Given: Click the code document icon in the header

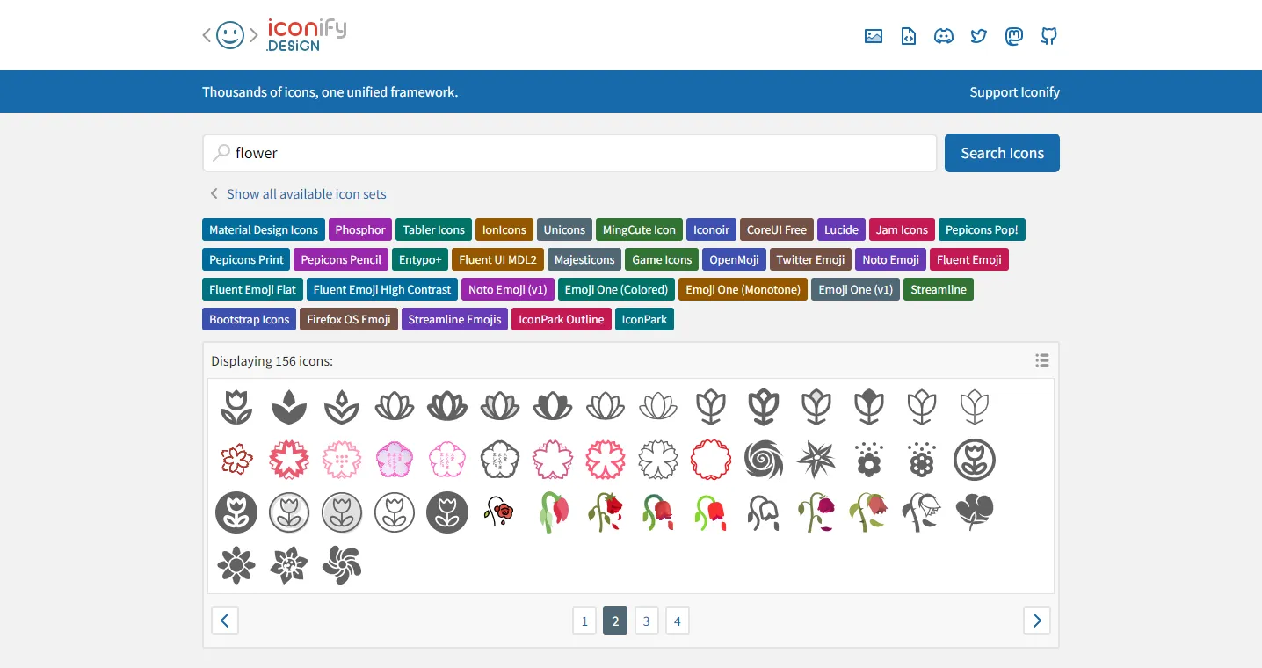Looking at the screenshot, I should (x=908, y=36).
